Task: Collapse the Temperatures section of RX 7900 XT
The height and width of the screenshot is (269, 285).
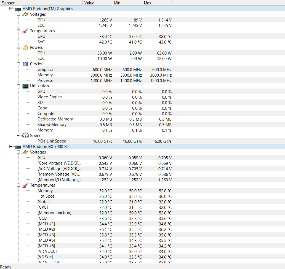Action: pos(18,185)
